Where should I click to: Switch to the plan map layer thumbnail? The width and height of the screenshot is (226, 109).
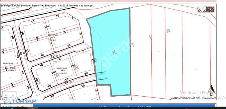[x=201, y=9]
